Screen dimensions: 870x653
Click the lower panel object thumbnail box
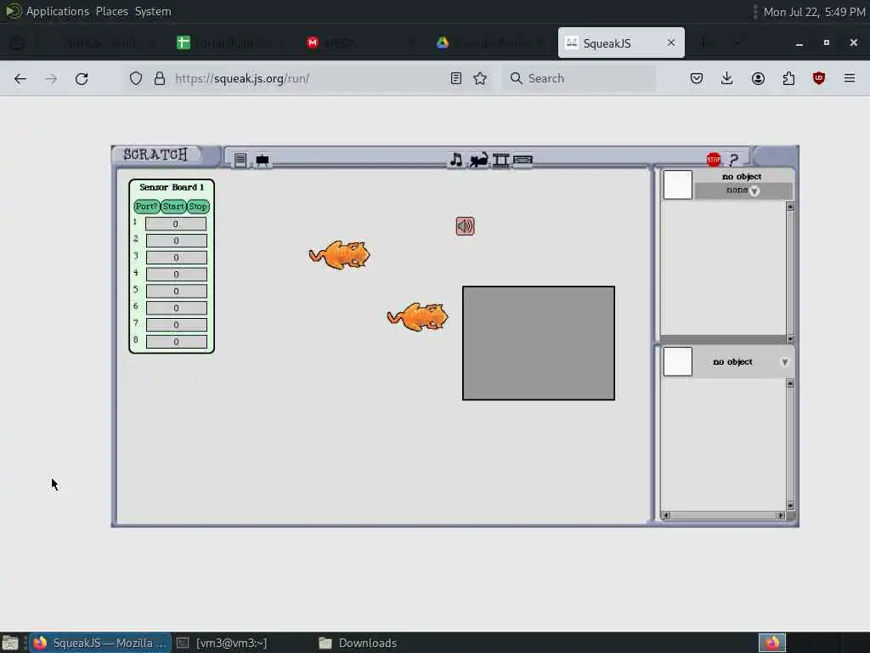tap(677, 361)
